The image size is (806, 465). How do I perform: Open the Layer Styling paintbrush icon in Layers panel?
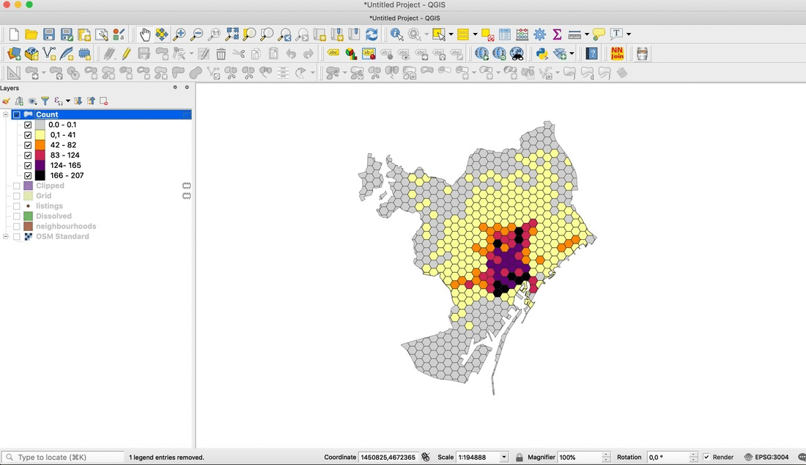pyautogui.click(x=6, y=100)
